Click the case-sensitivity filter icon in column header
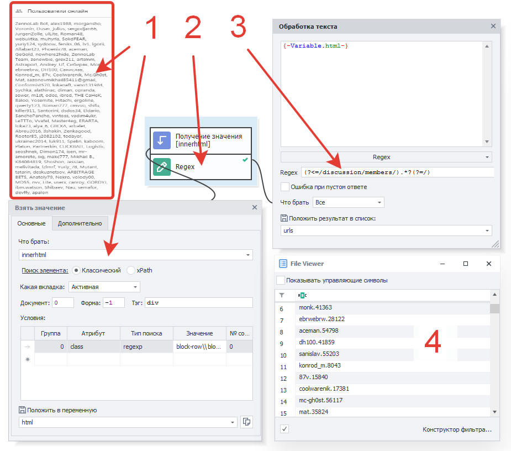511x451 pixels. [x=303, y=295]
